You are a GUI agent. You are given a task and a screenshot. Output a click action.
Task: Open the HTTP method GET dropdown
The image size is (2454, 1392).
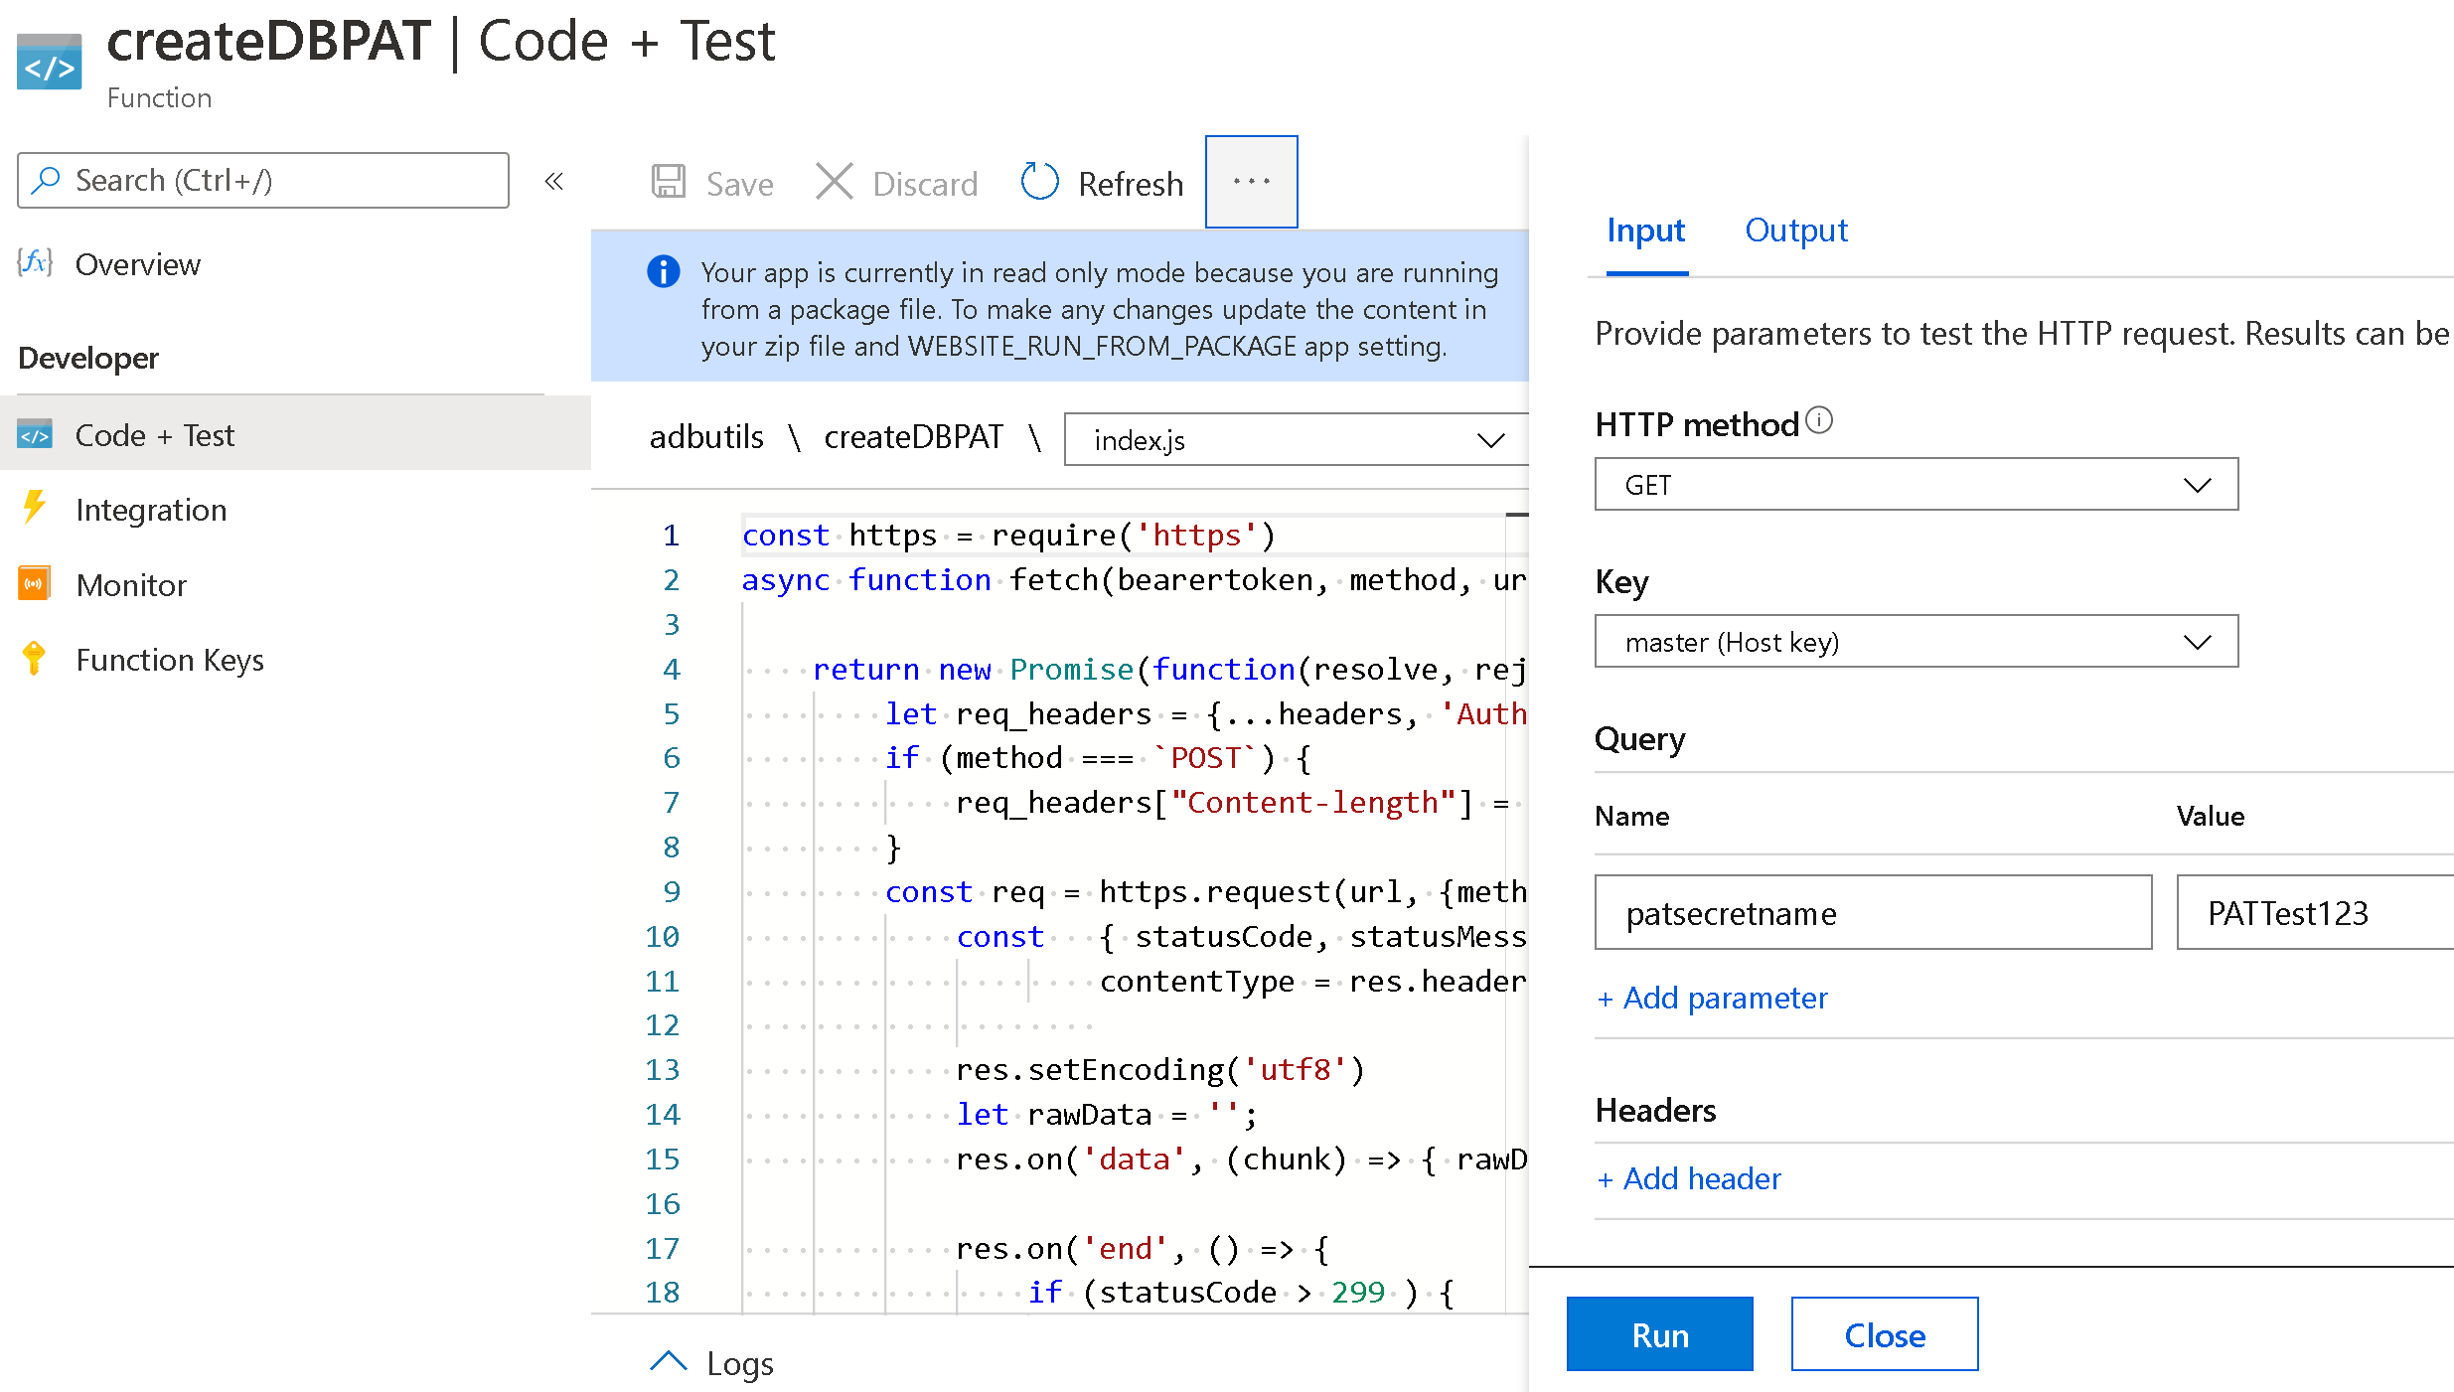1915,485
